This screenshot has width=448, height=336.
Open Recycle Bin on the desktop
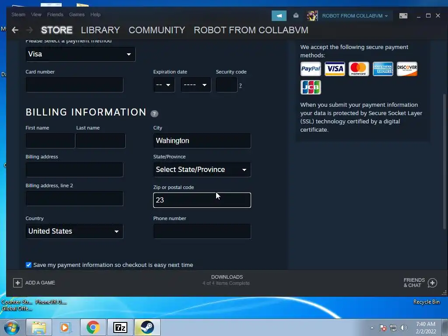pos(426,302)
